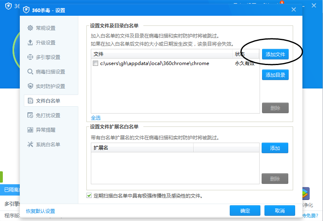Viewport: 323px width, 221px height.
Task: Click 添加 button for extension whitelist
Action: coord(275,148)
